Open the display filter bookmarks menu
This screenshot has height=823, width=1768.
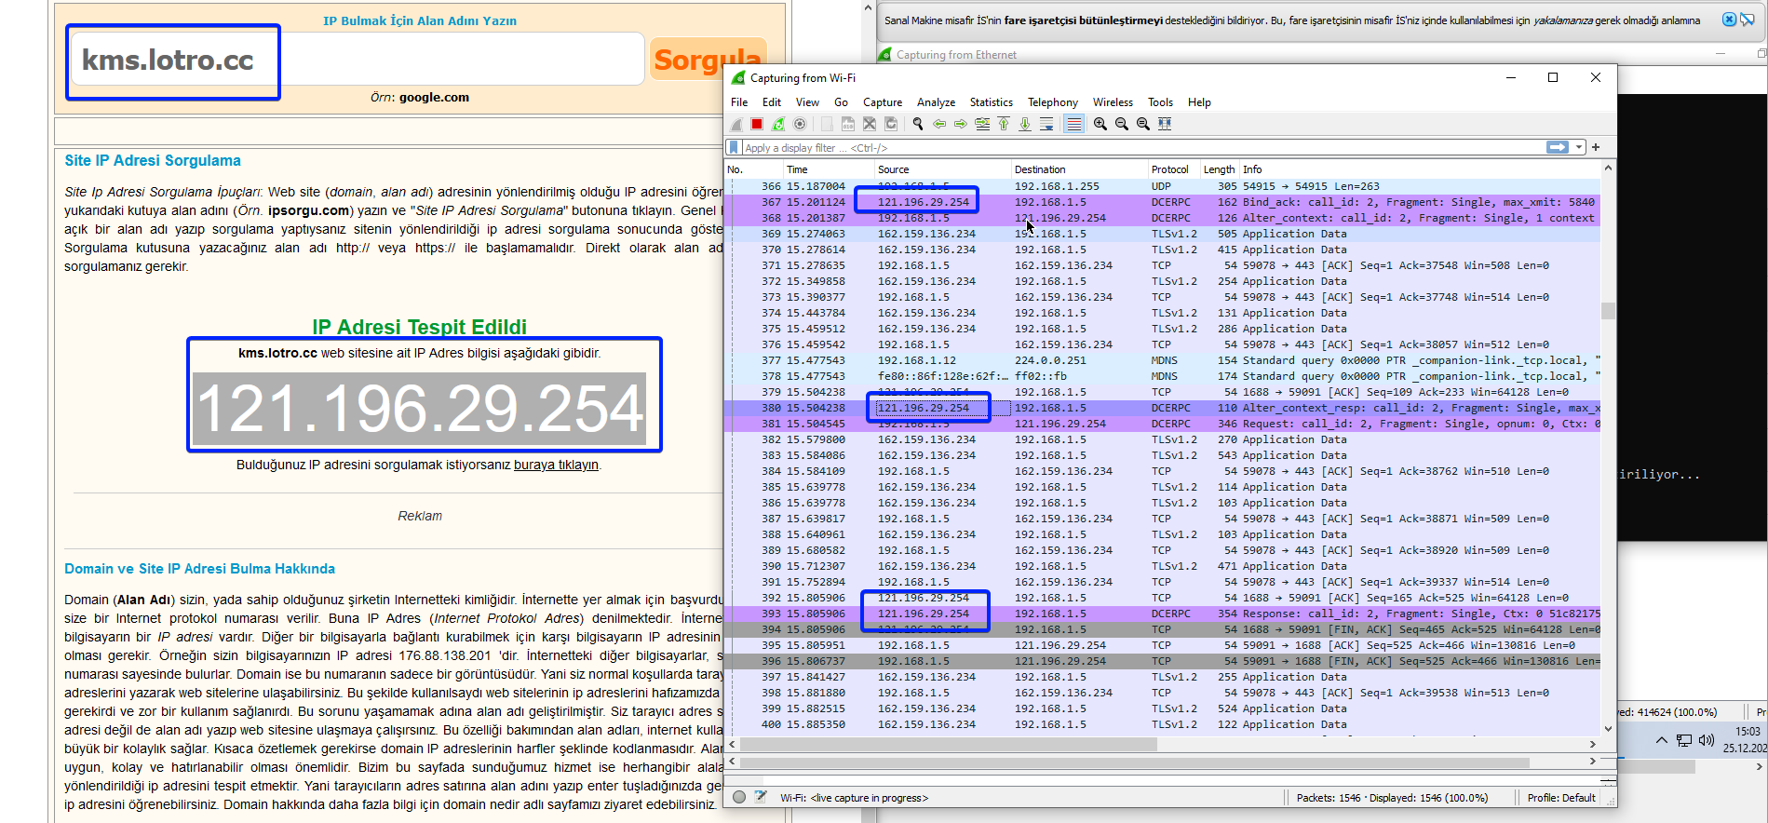click(x=735, y=147)
